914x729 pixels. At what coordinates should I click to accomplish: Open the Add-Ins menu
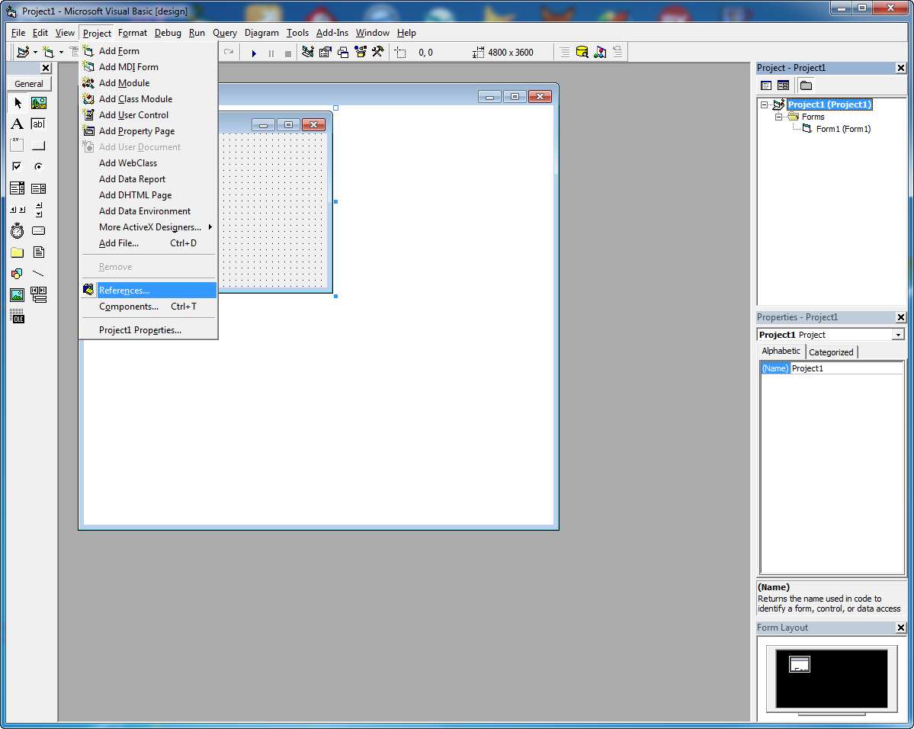332,33
